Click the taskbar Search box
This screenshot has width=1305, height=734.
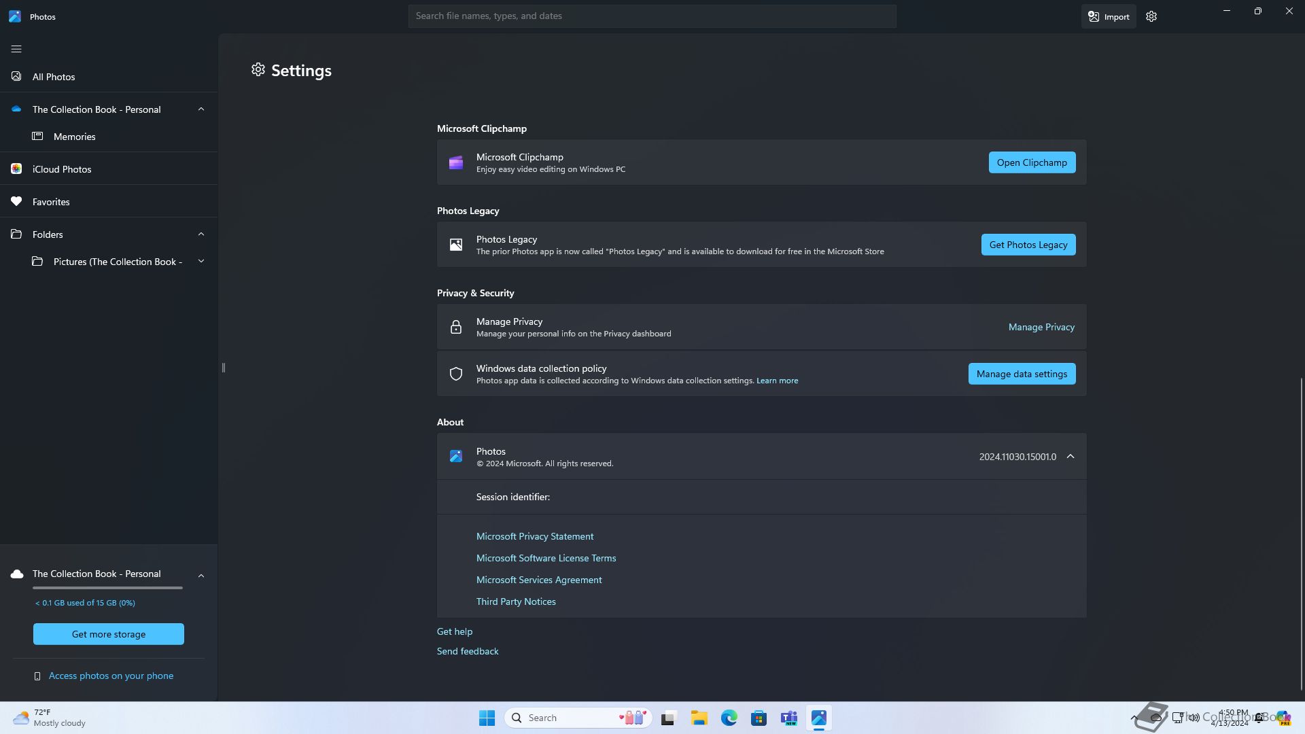[578, 718]
